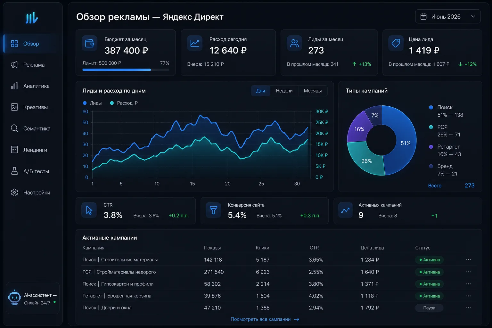Viewport: 492px width, 328px height.
Task: Open the options menu for Брошенная корзина row
Action: click(x=468, y=296)
